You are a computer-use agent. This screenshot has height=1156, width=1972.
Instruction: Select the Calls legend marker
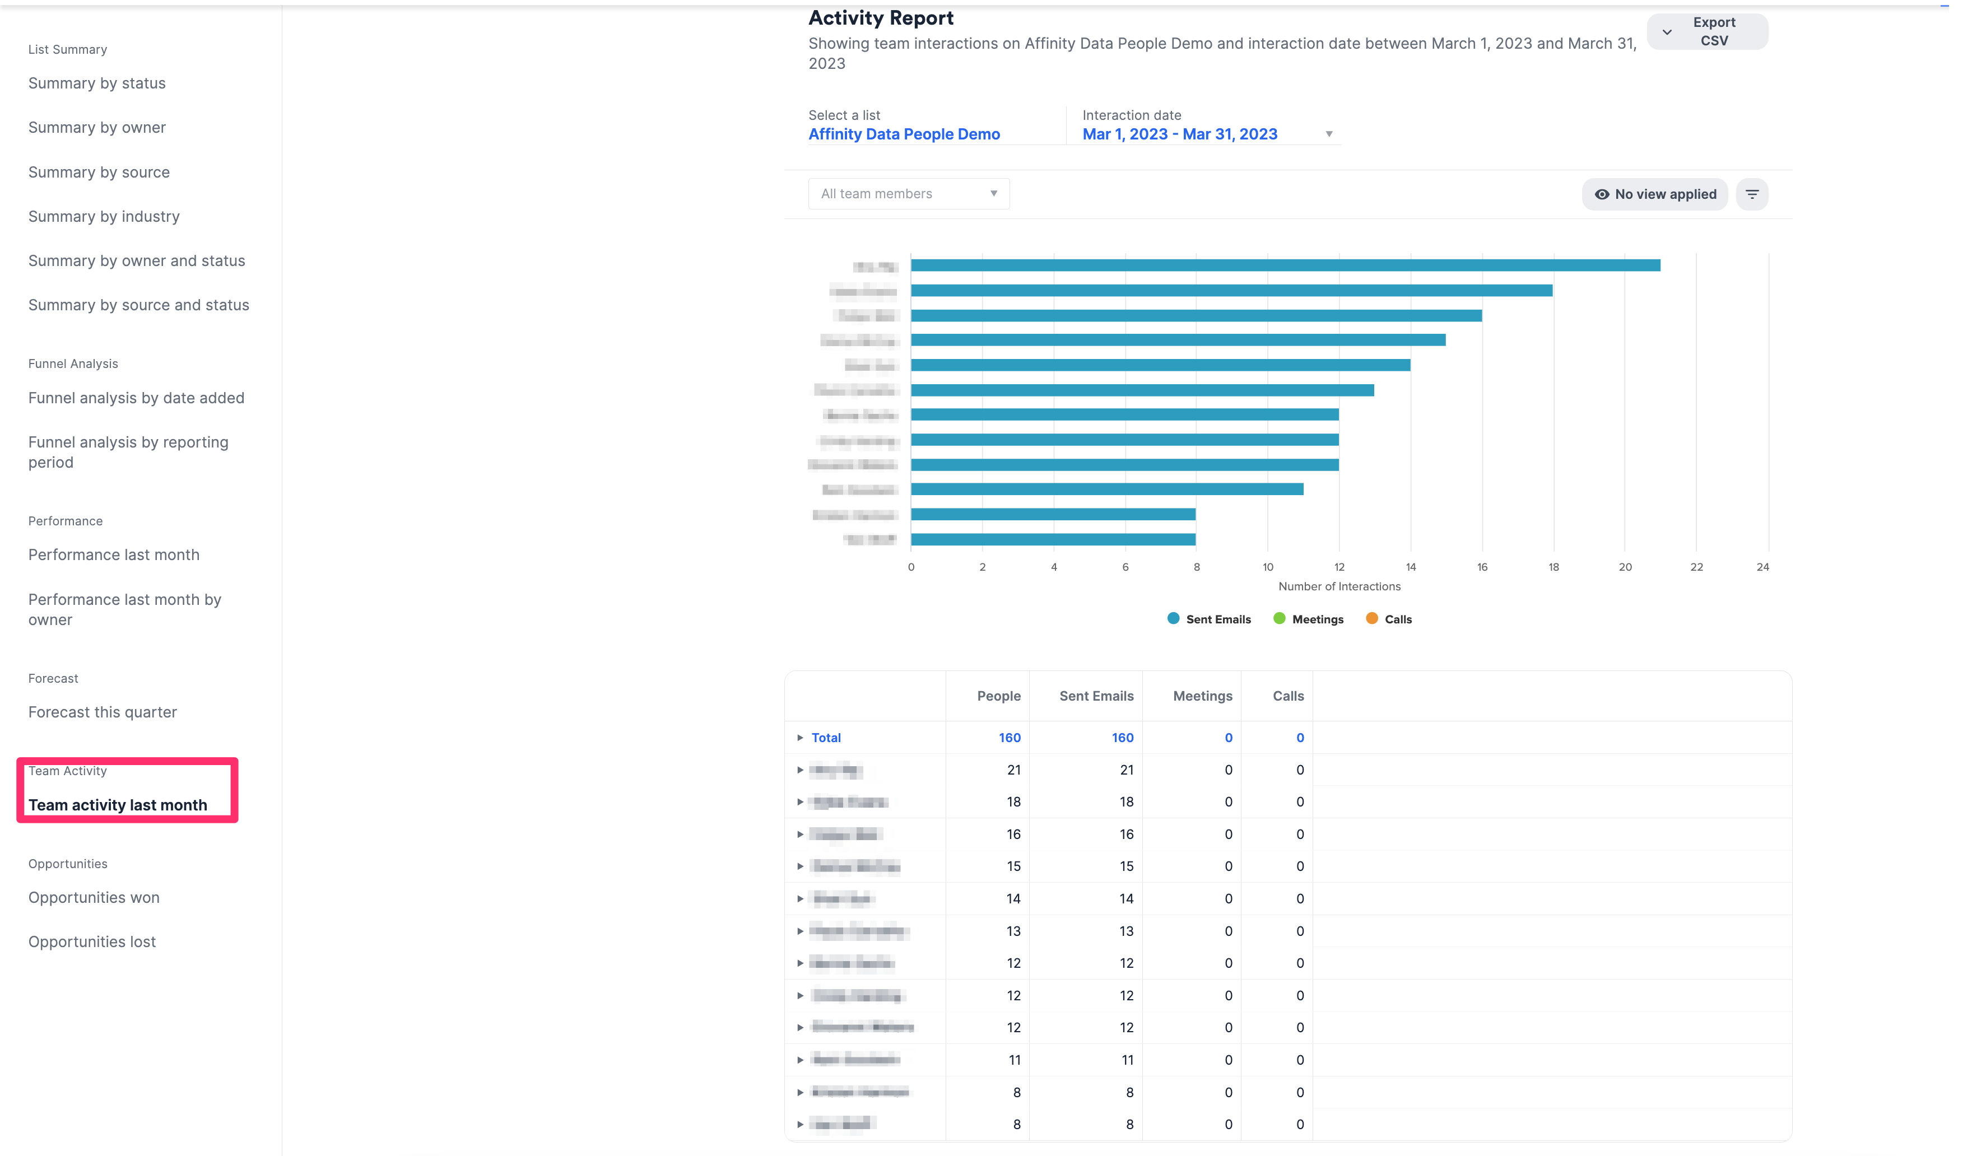point(1372,618)
